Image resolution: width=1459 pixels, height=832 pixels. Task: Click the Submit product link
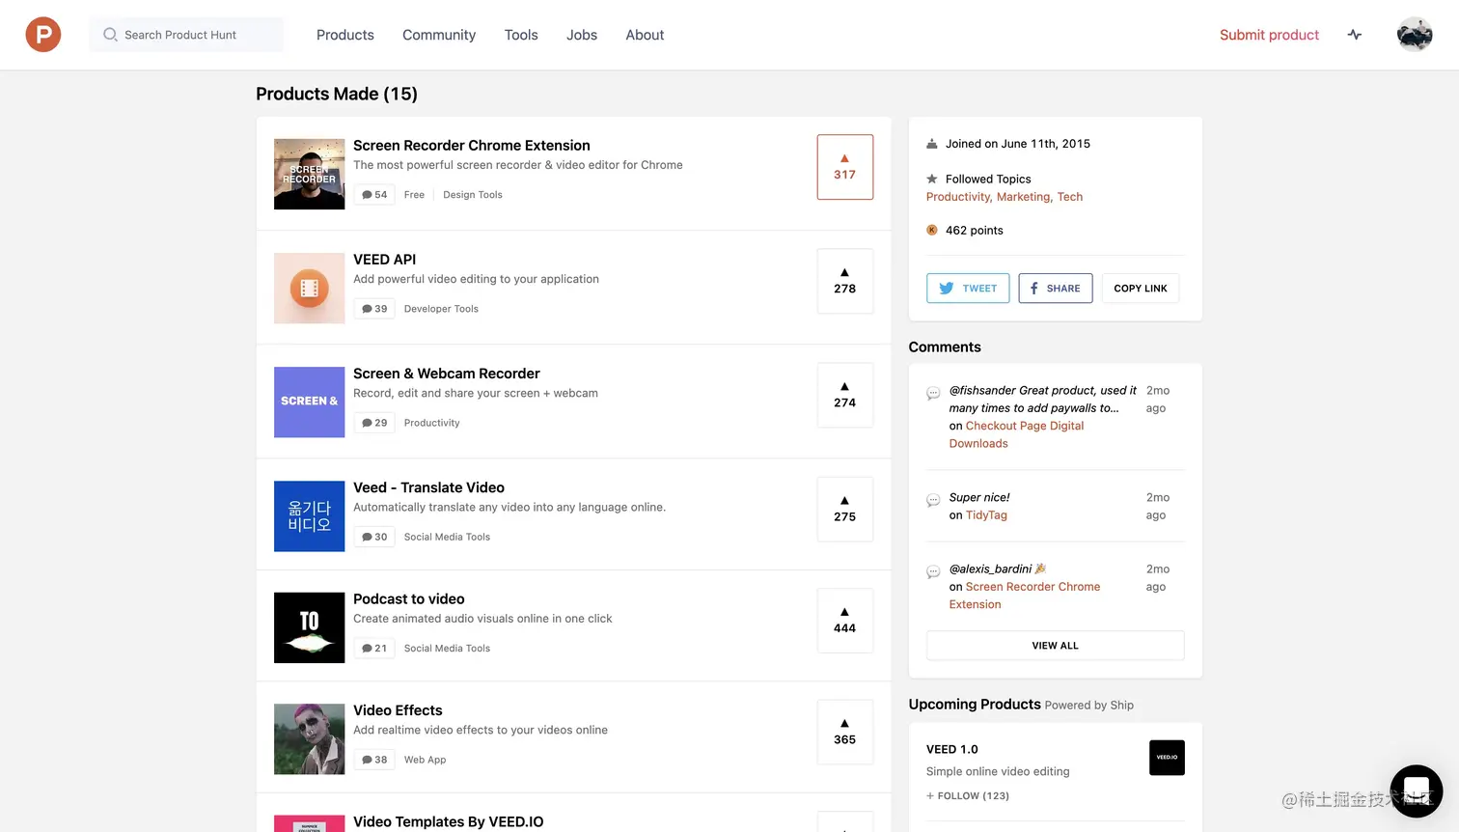point(1269,35)
